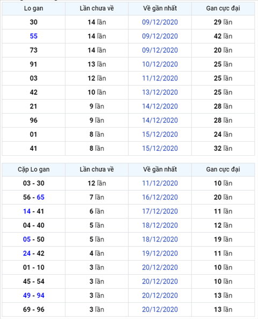Click date 16/12/2020 for pair 56 - 65
The image size is (258, 319).
160,197
